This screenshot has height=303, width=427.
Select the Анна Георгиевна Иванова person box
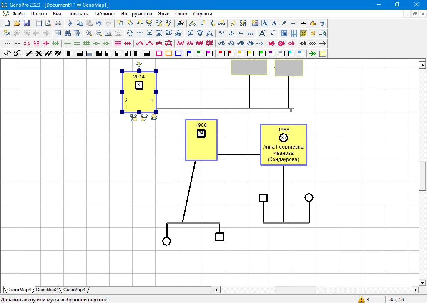click(284, 144)
